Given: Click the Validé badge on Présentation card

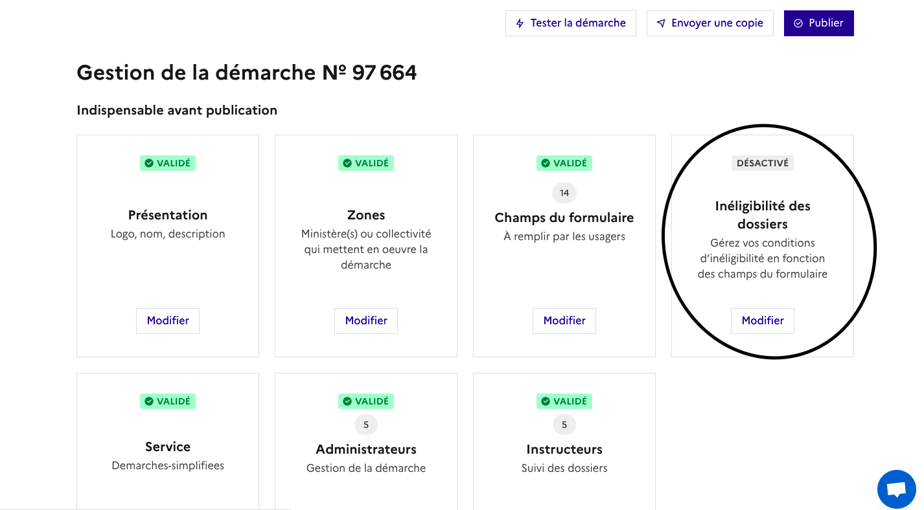Looking at the screenshot, I should tap(168, 163).
